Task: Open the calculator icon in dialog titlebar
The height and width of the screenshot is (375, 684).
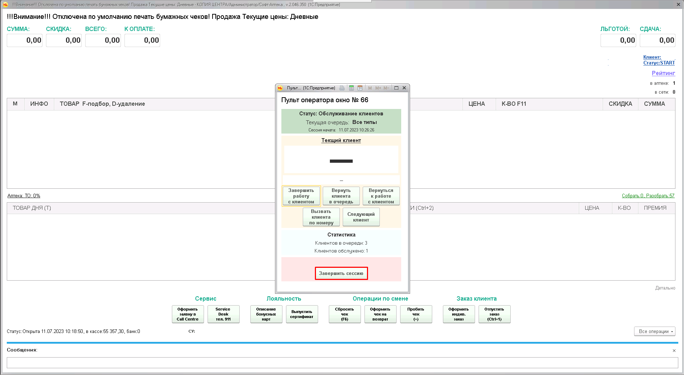Action: coord(351,88)
